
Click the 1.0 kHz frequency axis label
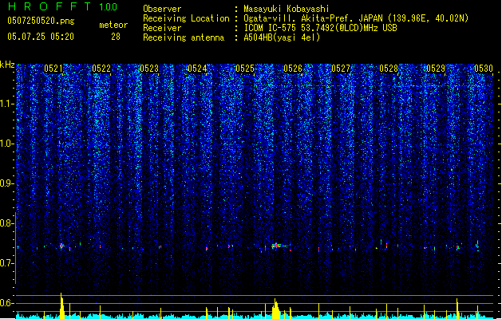7,144
